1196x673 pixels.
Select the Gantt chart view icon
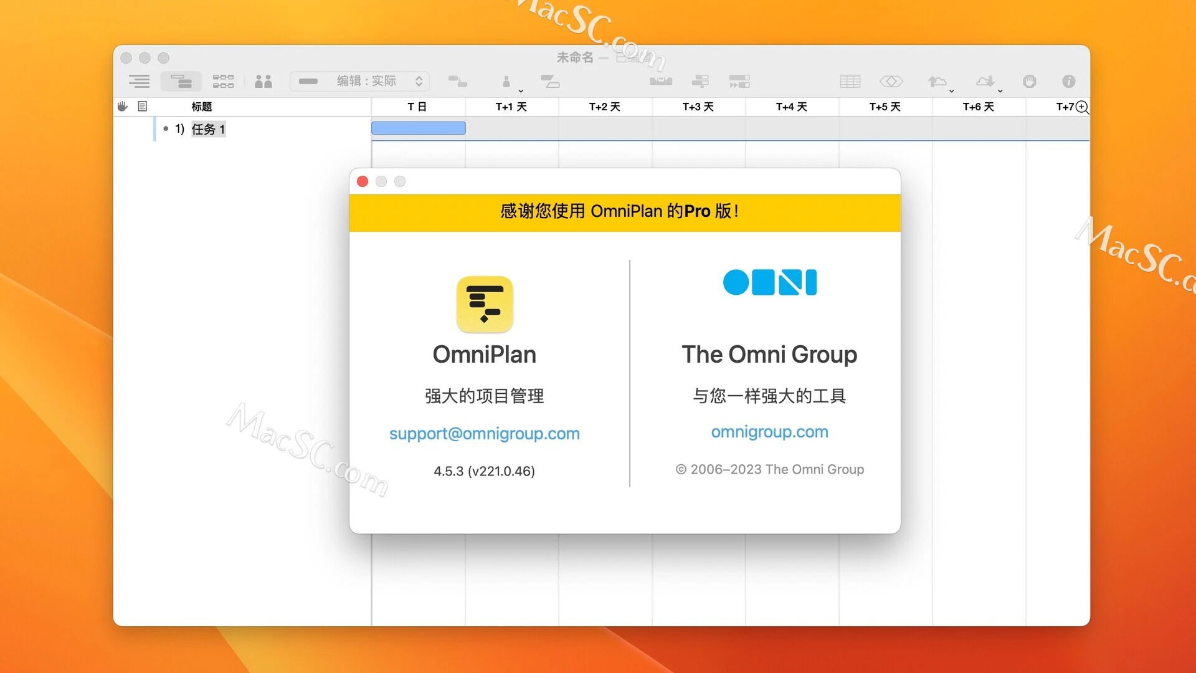tap(181, 81)
